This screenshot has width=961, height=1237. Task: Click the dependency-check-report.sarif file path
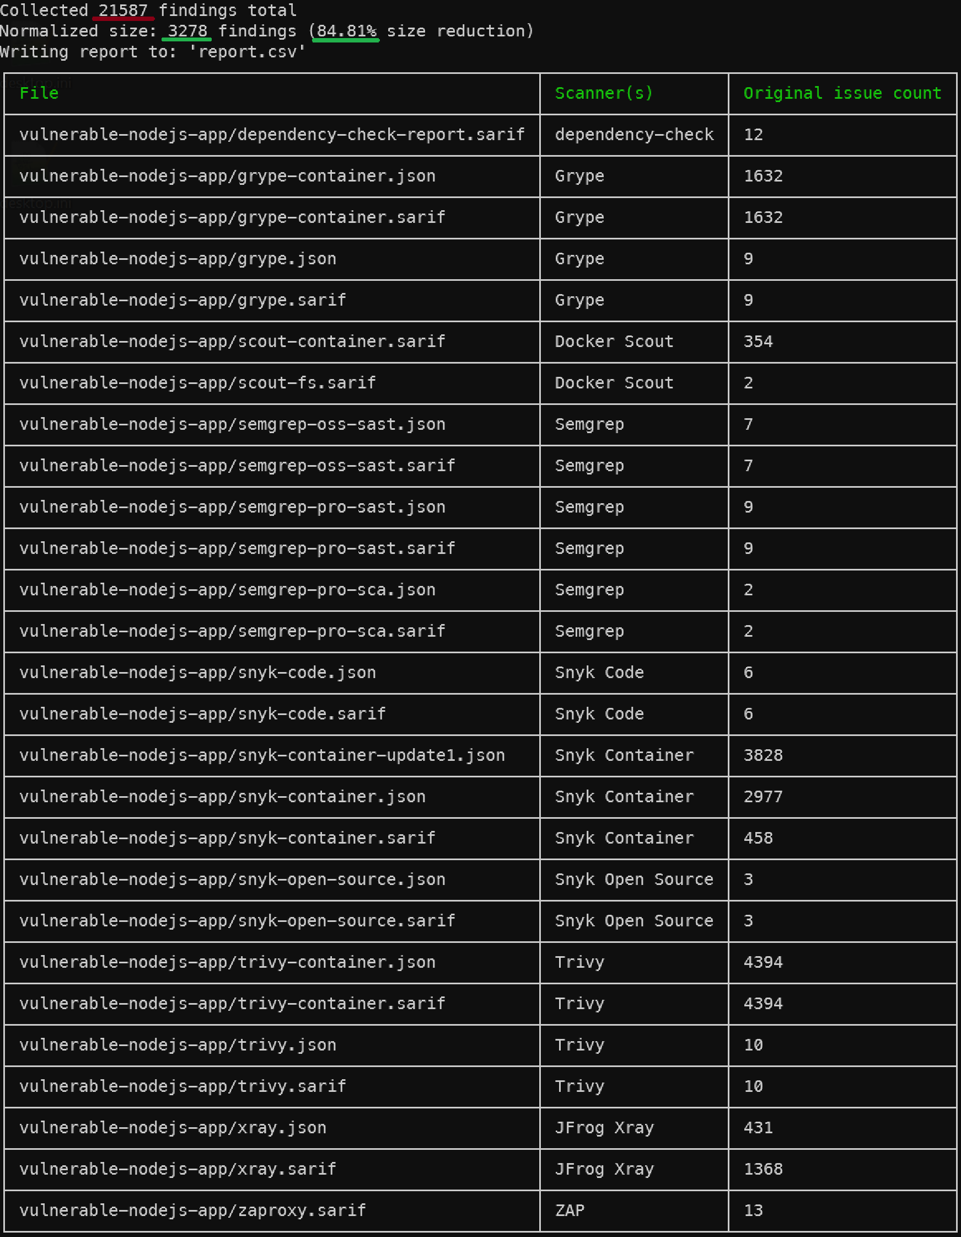tap(272, 134)
